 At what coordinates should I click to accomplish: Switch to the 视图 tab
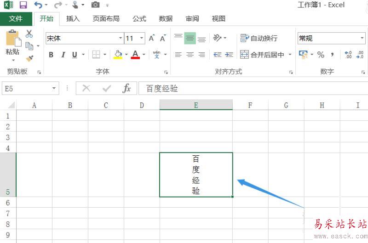218,19
